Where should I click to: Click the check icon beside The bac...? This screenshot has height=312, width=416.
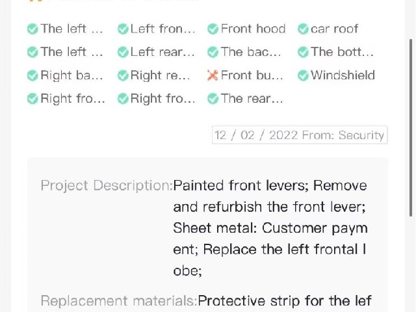point(213,52)
